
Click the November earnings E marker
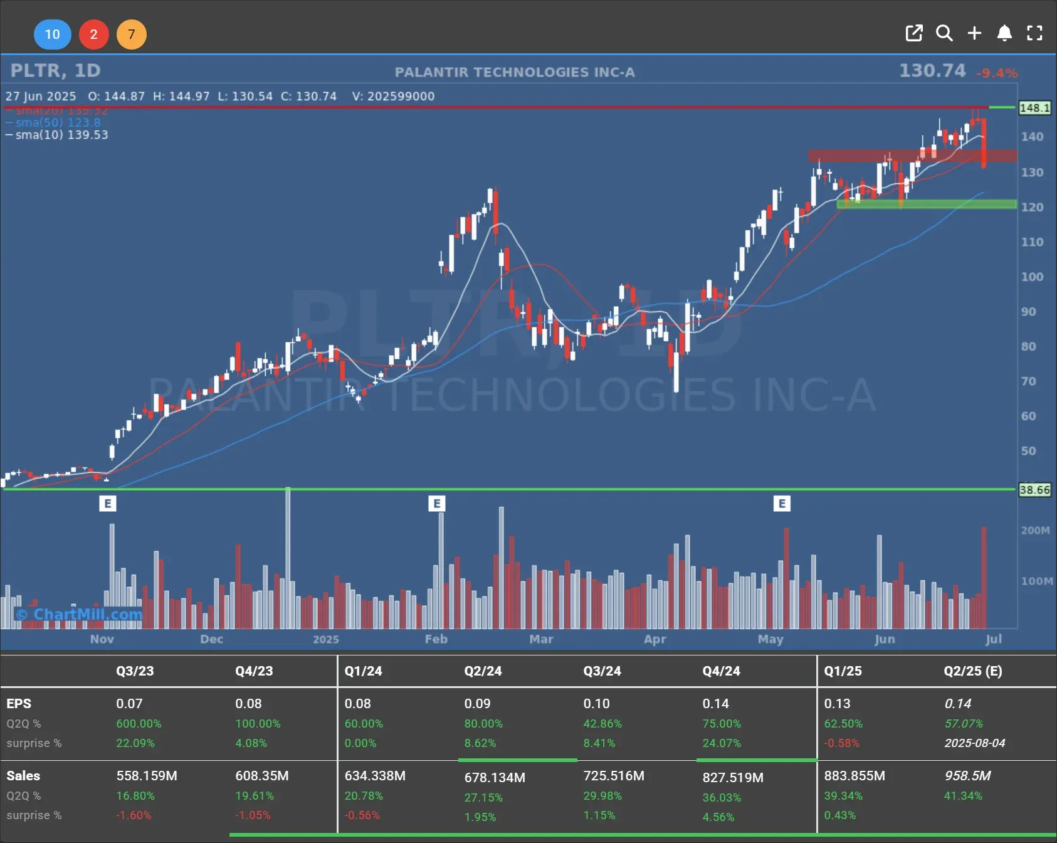click(108, 503)
